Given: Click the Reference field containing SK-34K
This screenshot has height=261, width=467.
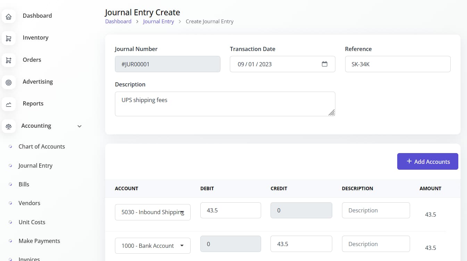Looking at the screenshot, I should (398, 64).
